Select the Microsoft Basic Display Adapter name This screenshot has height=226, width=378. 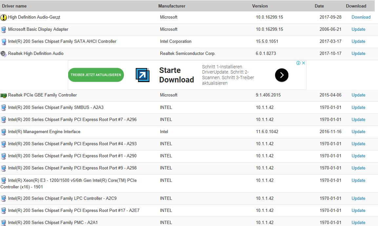tap(38, 29)
